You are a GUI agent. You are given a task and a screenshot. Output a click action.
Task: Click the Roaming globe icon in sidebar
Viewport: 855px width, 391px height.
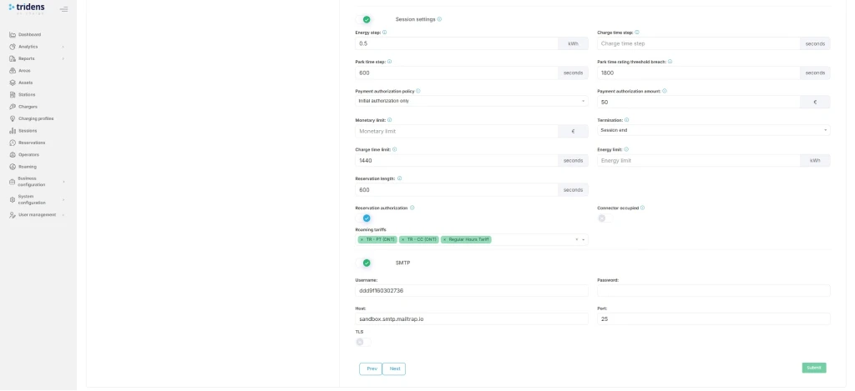coord(13,167)
